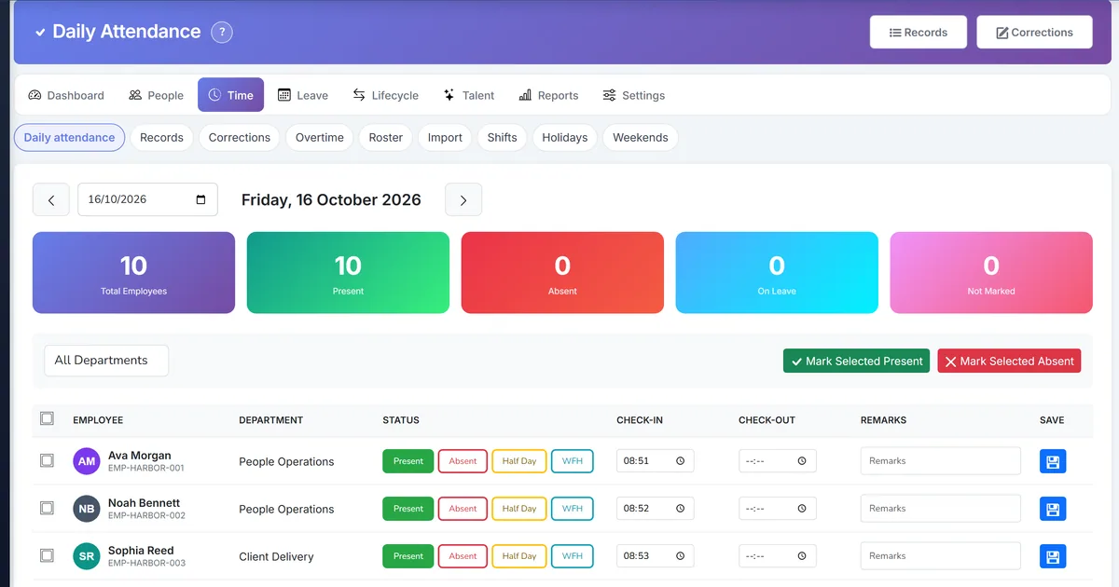Image resolution: width=1119 pixels, height=587 pixels.
Task: Set Noah Bennett to WFH
Action: pyautogui.click(x=573, y=509)
